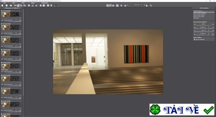The width and height of the screenshot is (216, 117).
Task: Tick the checkbox of the first image in list
Action: click(2, 11)
